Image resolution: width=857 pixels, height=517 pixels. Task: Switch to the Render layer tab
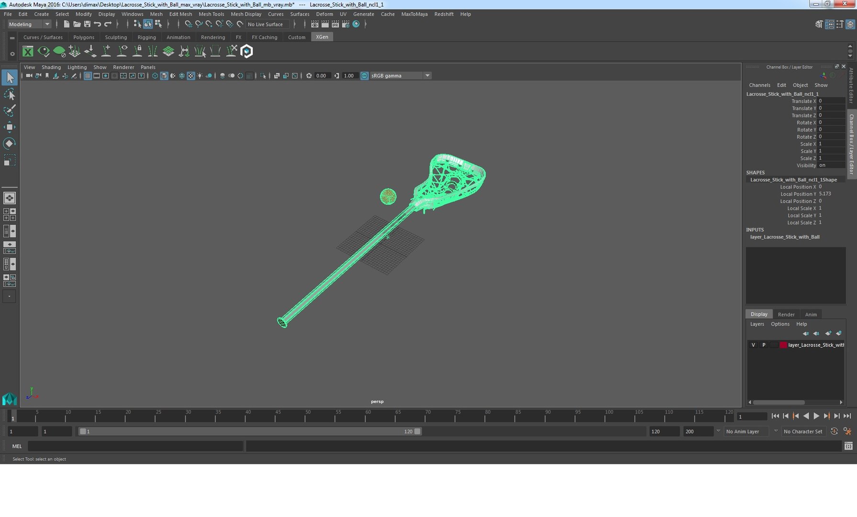coord(786,315)
